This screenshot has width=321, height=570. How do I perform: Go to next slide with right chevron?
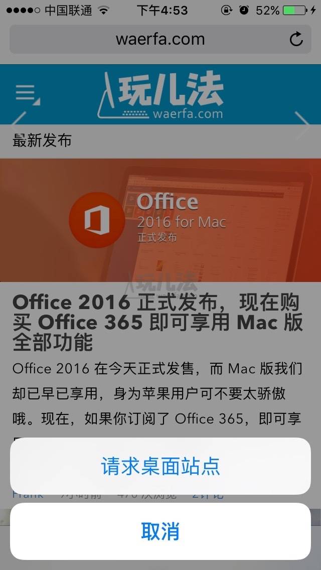(302, 125)
